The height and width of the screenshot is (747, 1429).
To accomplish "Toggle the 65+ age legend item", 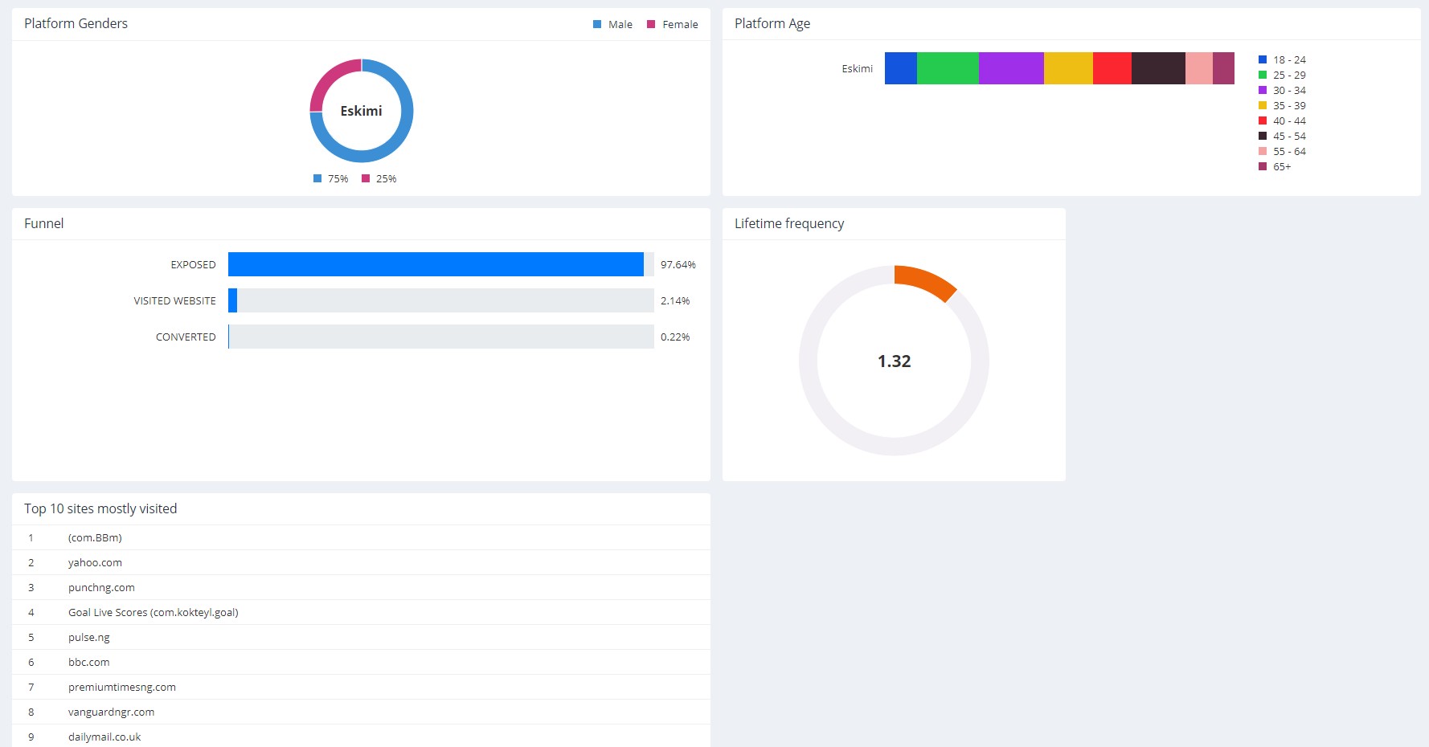I will (1275, 166).
